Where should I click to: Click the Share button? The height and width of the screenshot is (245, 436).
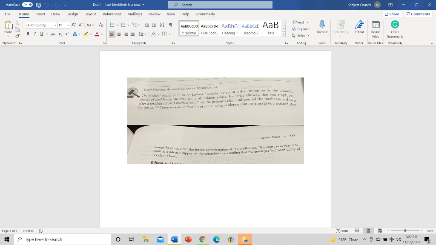coord(392,14)
